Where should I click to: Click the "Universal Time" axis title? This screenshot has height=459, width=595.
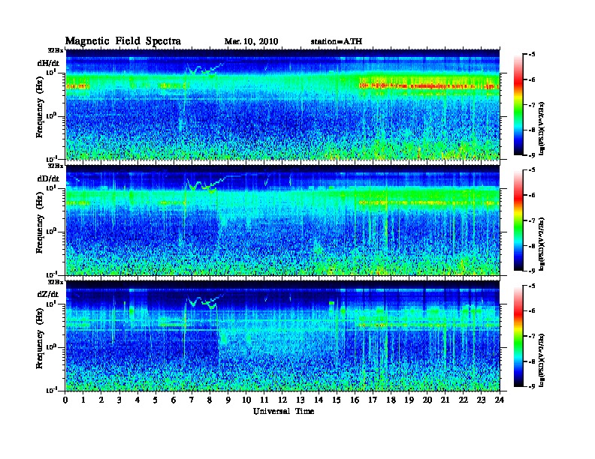[x=283, y=411]
